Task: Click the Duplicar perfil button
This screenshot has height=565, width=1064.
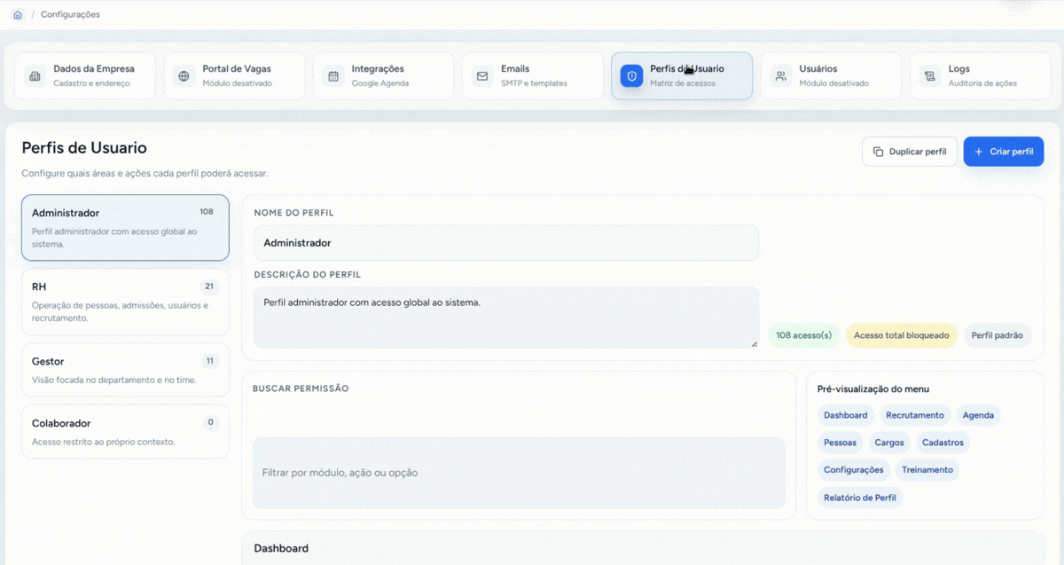Action: [910, 152]
